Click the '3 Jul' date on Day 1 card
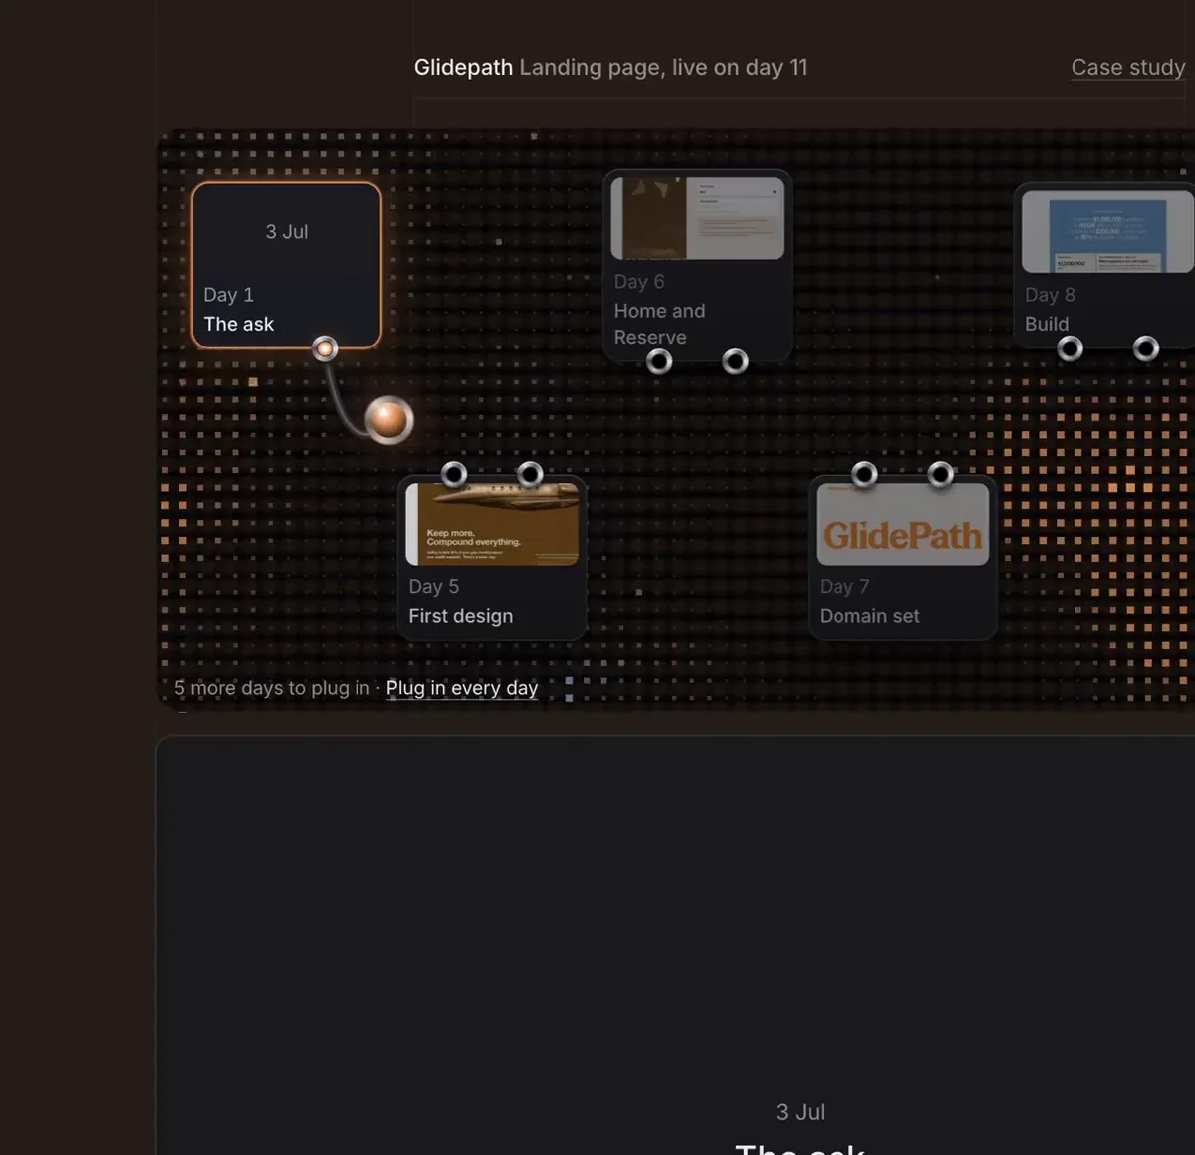Screen dimensions: 1195x1155 (287, 231)
